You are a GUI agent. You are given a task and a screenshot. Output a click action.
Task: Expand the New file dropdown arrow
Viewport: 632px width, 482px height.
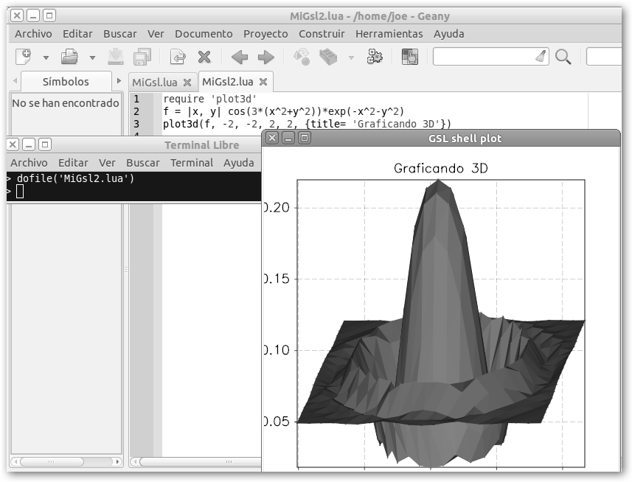(x=46, y=57)
